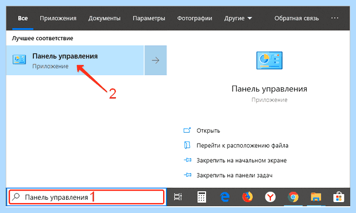Click Открыть in the preview pane

[208, 130]
